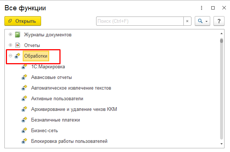This screenshot has height=152, width=230.
Task: Click the yellow Открыть button
Action: (23, 21)
